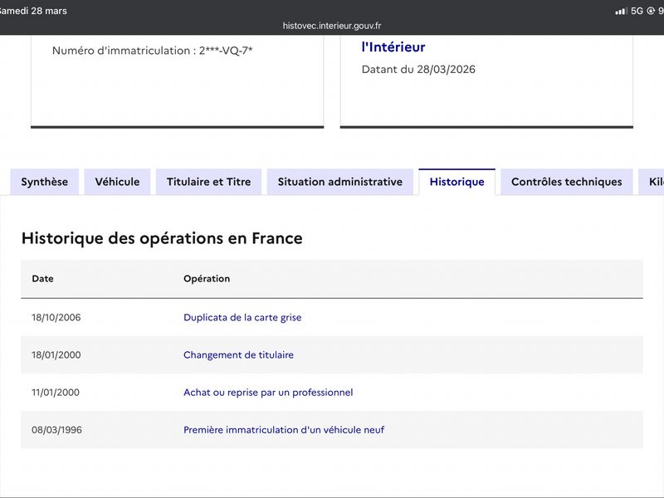Open the Contrôles techniques tab
The height and width of the screenshot is (498, 664).
tap(566, 182)
